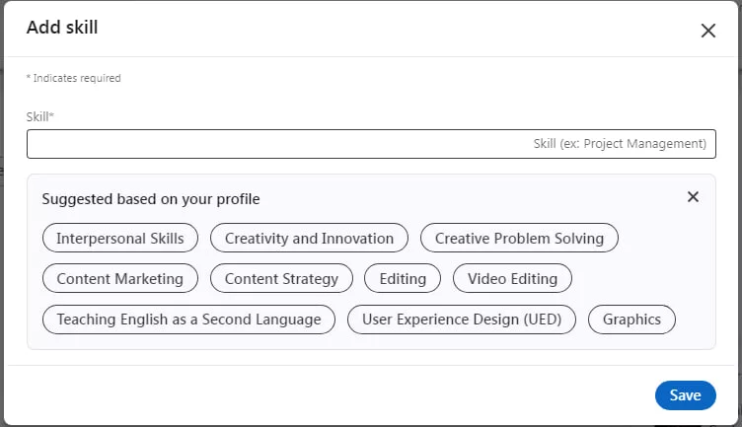Click the Add skill dialog title

(x=62, y=28)
